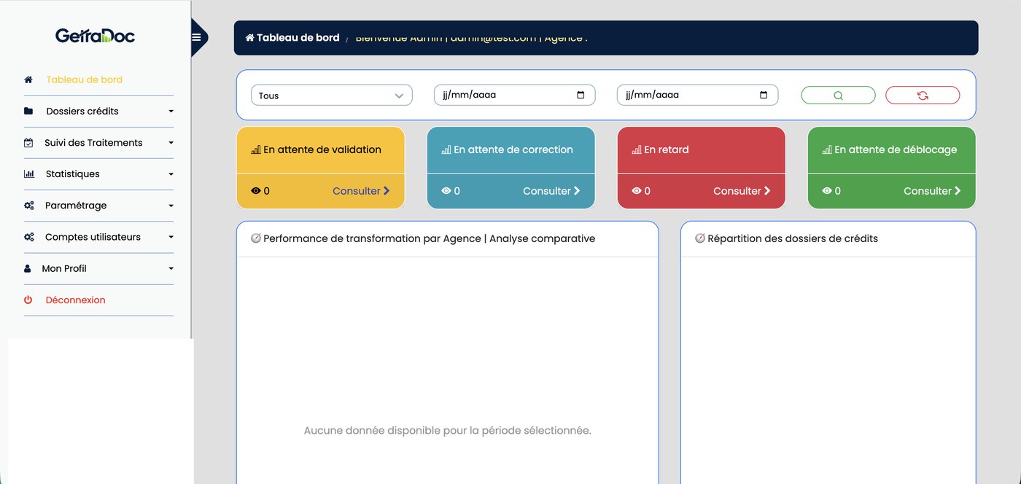
Task: Expand the Suivi des Traitements submenu arrow
Action: (171, 143)
